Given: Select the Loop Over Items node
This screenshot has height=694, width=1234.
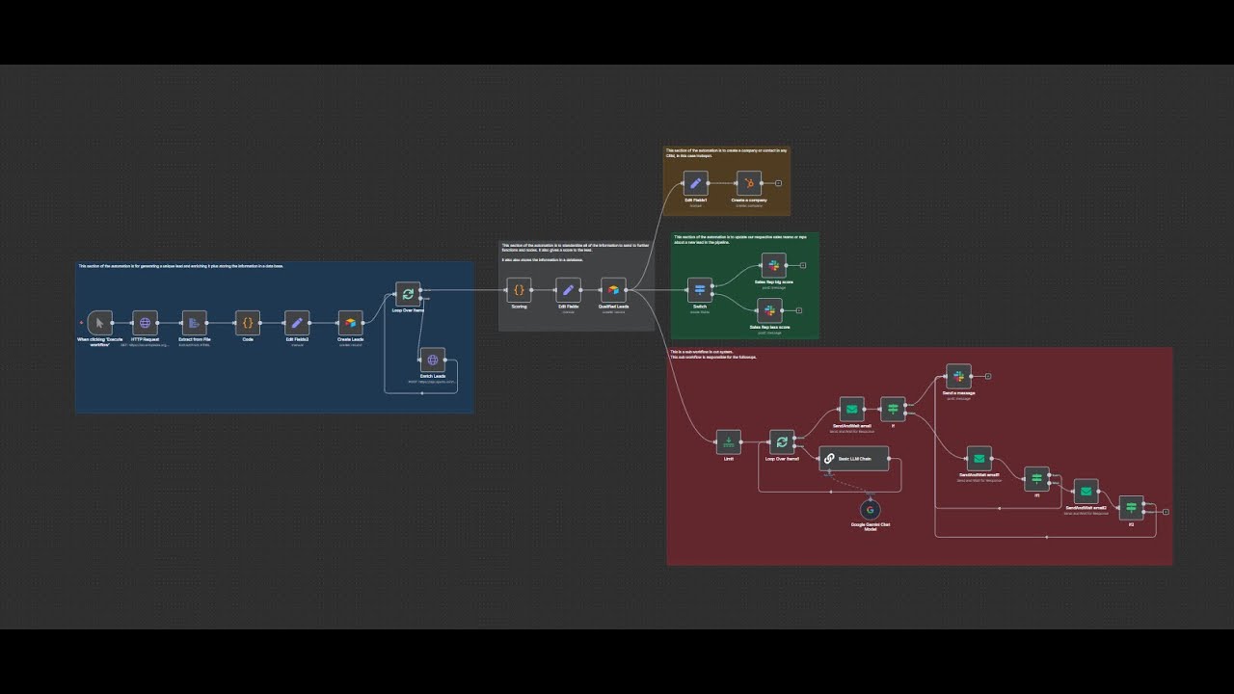Looking at the screenshot, I should (x=409, y=294).
